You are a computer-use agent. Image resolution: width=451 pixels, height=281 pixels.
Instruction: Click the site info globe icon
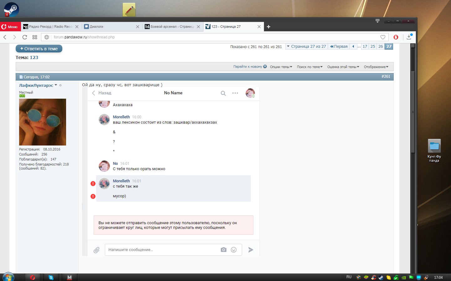click(47, 37)
